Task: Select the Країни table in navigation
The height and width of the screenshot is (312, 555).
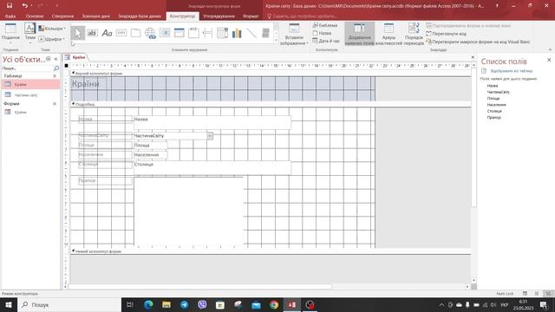Action: point(31,84)
